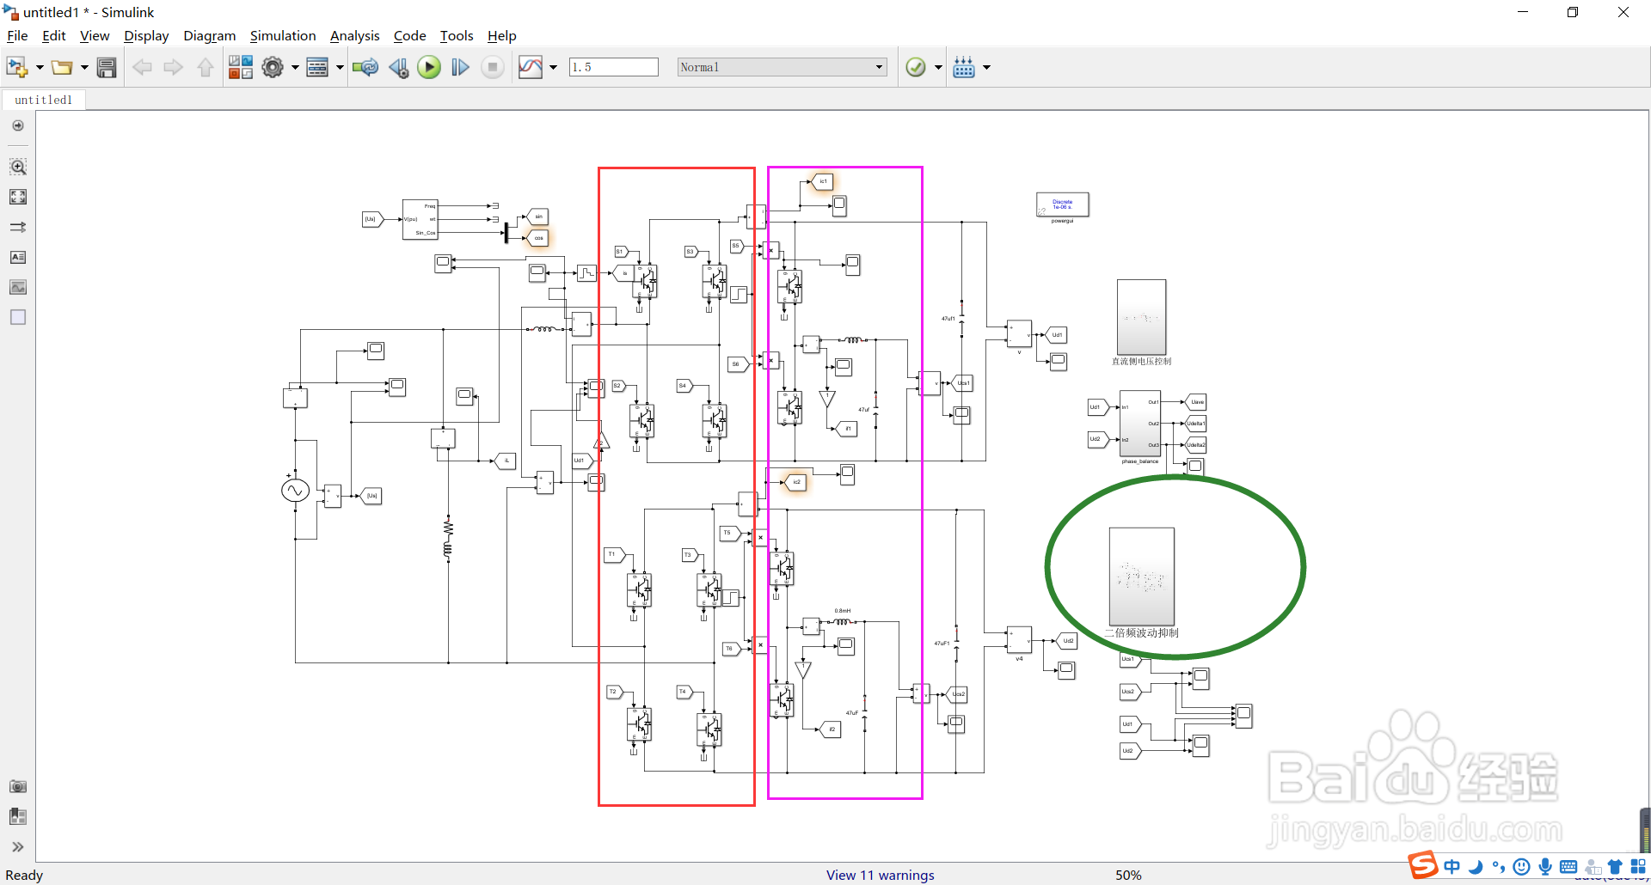Click the Step Forward button
Image resolution: width=1651 pixels, height=885 pixels.
pyautogui.click(x=460, y=67)
